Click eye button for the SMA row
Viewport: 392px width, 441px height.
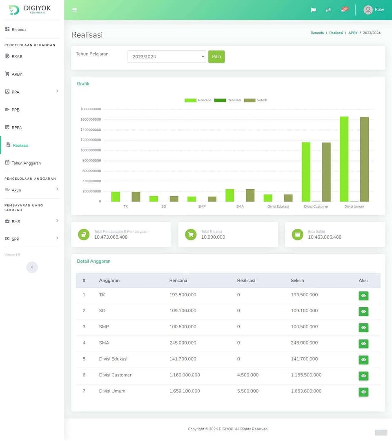[363, 344]
